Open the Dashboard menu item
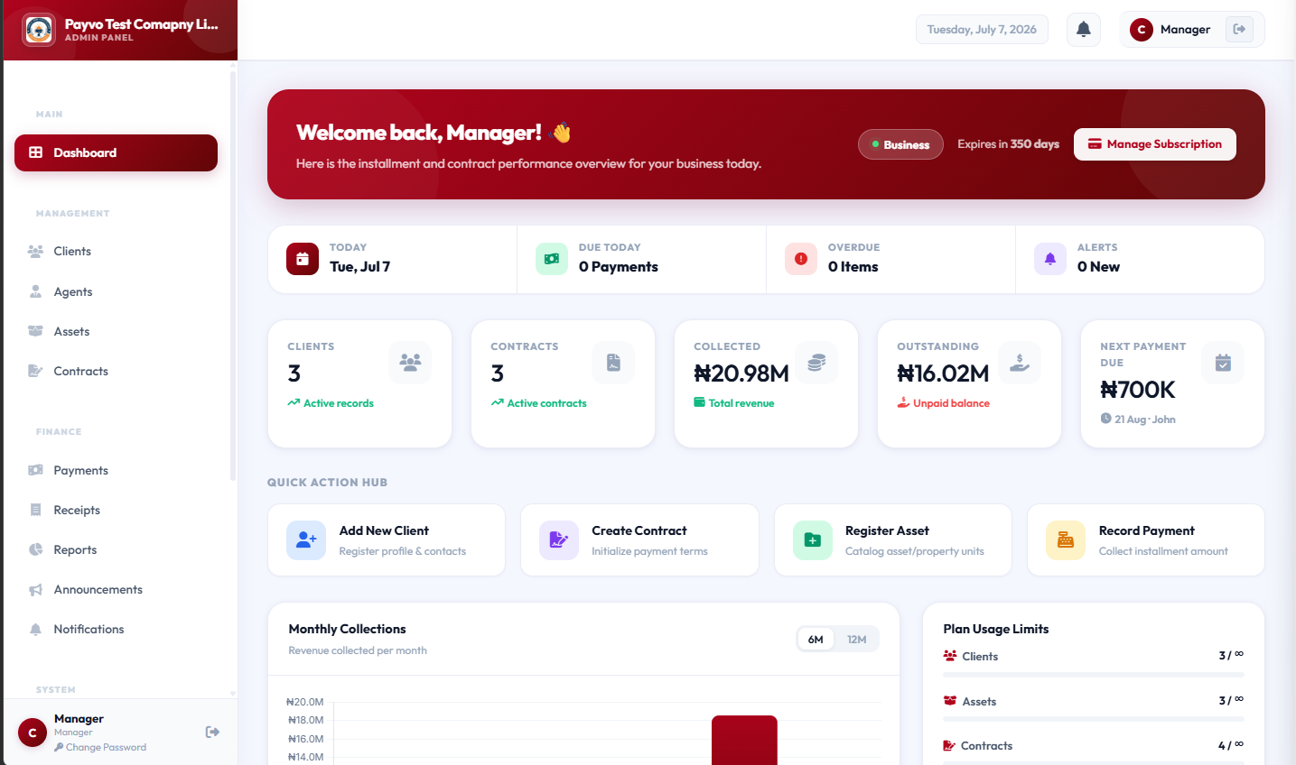Screen dimensions: 1296x765 tap(116, 152)
